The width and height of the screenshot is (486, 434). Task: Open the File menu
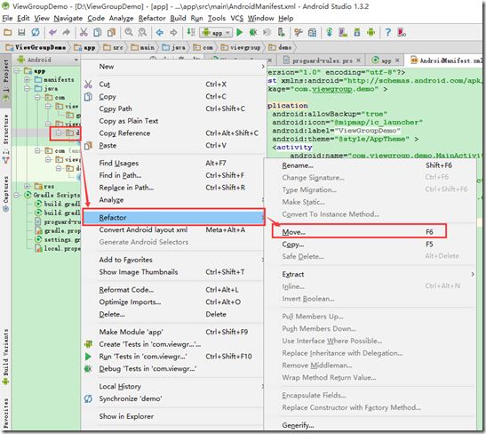coord(7,19)
